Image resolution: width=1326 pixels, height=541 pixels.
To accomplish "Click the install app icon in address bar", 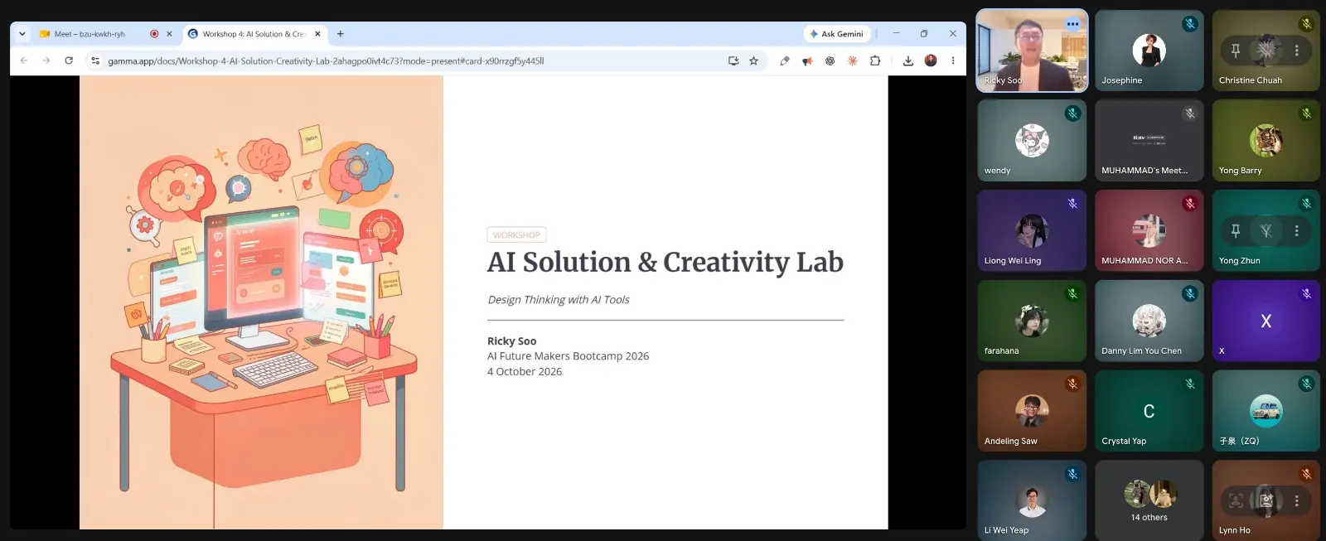I will pos(733,60).
